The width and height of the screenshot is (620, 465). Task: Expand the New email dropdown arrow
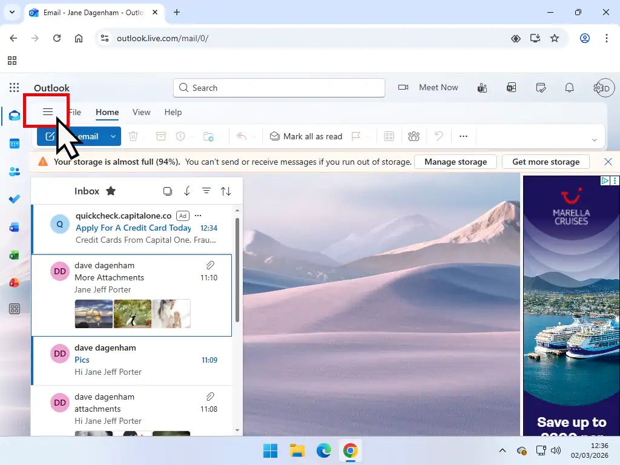click(x=113, y=136)
